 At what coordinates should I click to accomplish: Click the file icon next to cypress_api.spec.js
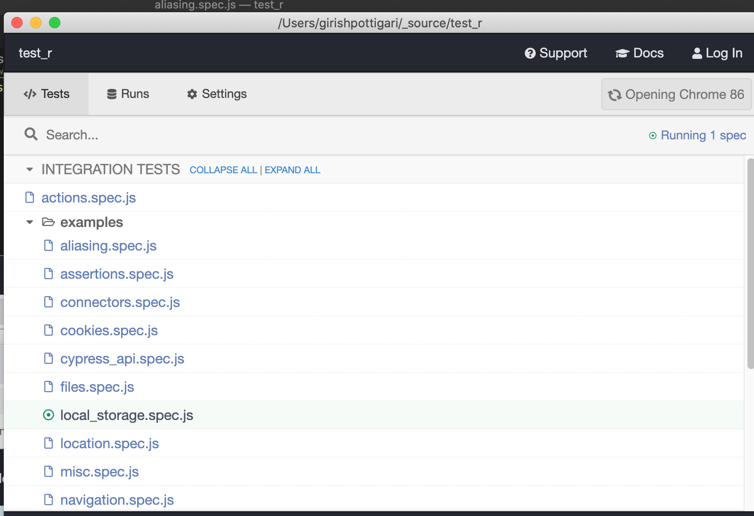(x=49, y=358)
